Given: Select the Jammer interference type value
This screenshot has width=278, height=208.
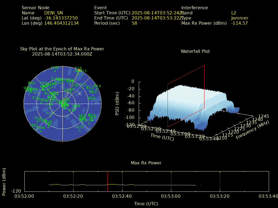Looking at the screenshot, I should coord(239,18).
